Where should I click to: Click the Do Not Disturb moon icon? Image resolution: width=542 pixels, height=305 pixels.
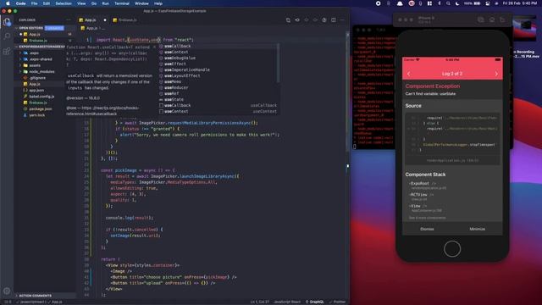click(457, 3)
